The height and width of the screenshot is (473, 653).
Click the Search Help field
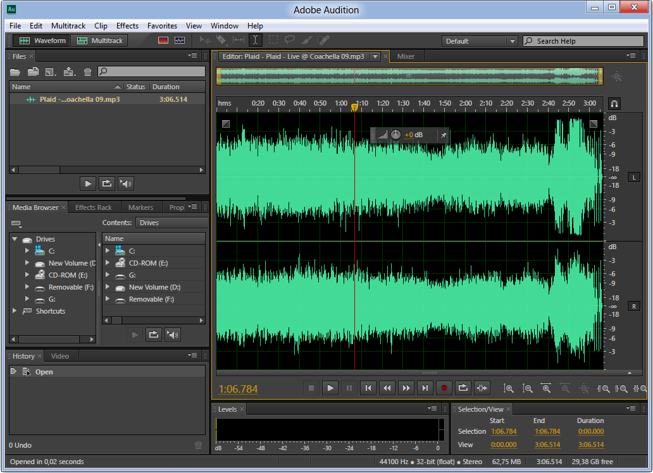click(583, 41)
